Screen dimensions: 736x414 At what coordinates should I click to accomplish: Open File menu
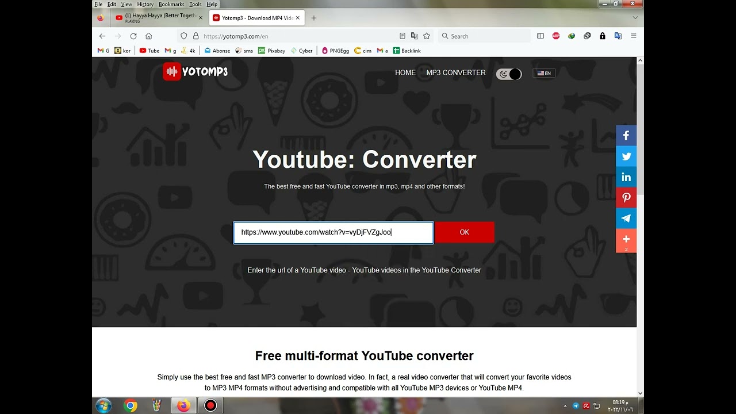click(x=98, y=4)
